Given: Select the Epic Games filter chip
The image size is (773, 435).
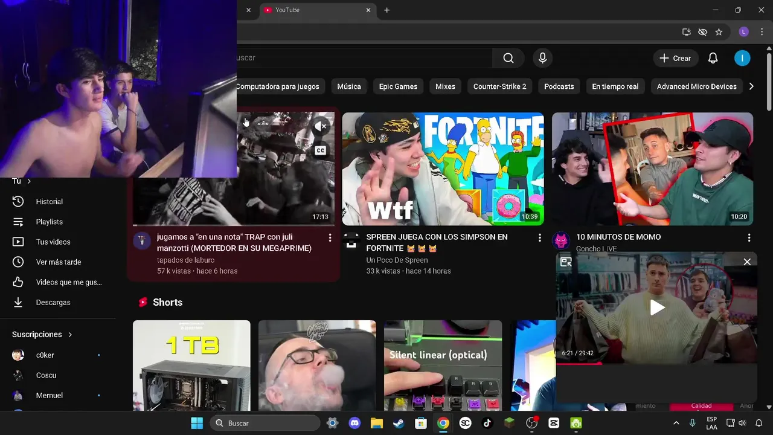Looking at the screenshot, I should coord(398,86).
